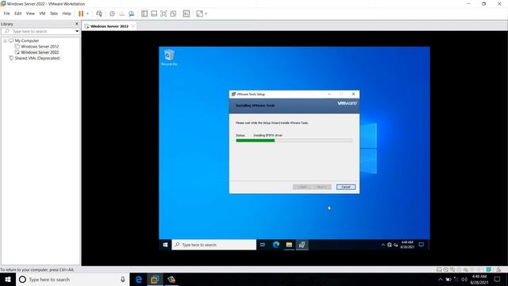Focus the Library search field
Screen dimensions: 508x286
38,32
